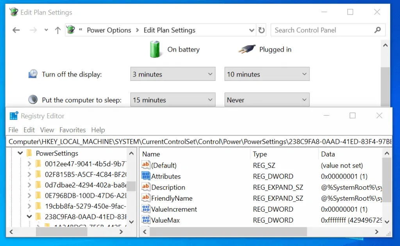Click the registry path address bar
400x246 pixels.
(x=199, y=141)
